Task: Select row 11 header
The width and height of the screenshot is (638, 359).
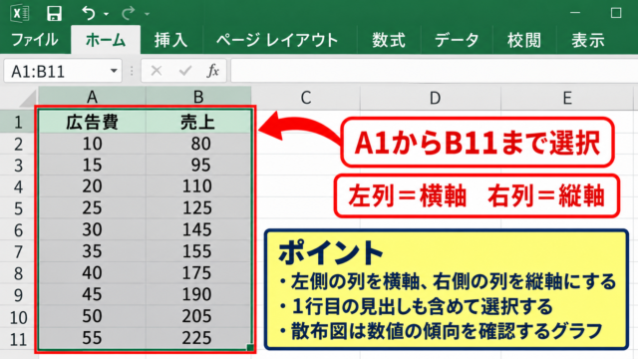Action: pyautogui.click(x=19, y=339)
